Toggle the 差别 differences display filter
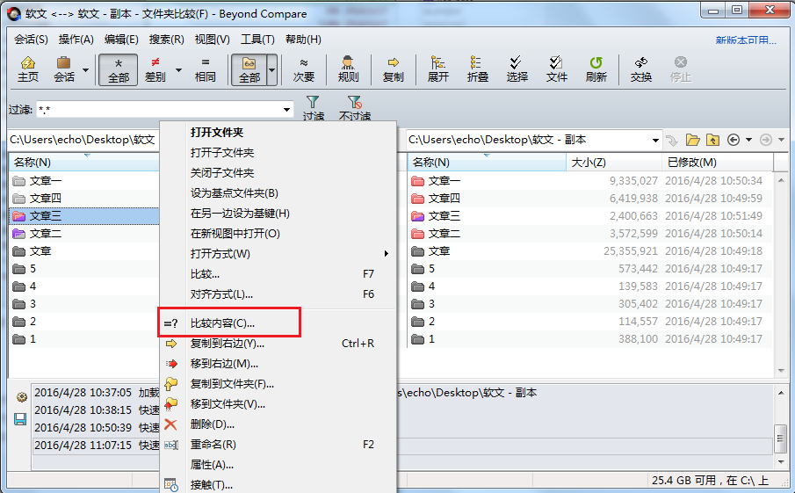Image resolution: width=795 pixels, height=493 pixels. 155,69
